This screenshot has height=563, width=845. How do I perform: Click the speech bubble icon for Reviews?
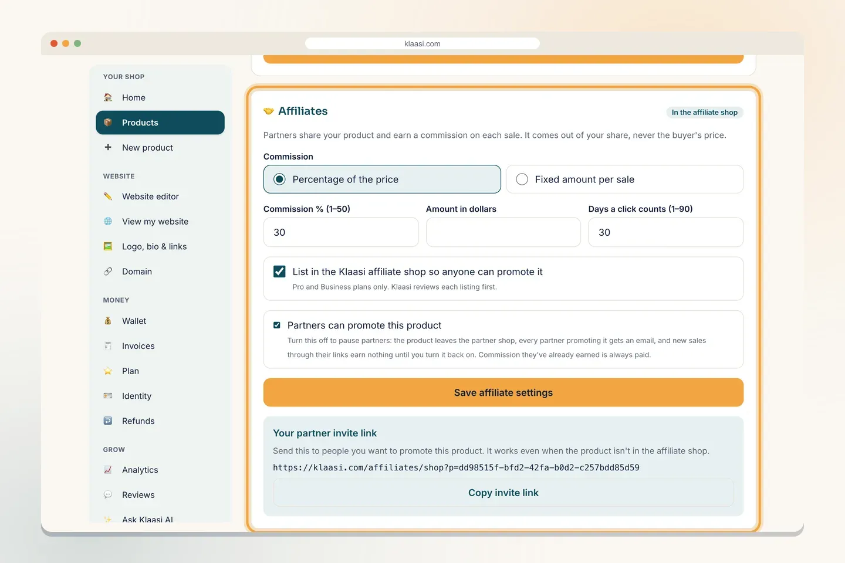[108, 495]
